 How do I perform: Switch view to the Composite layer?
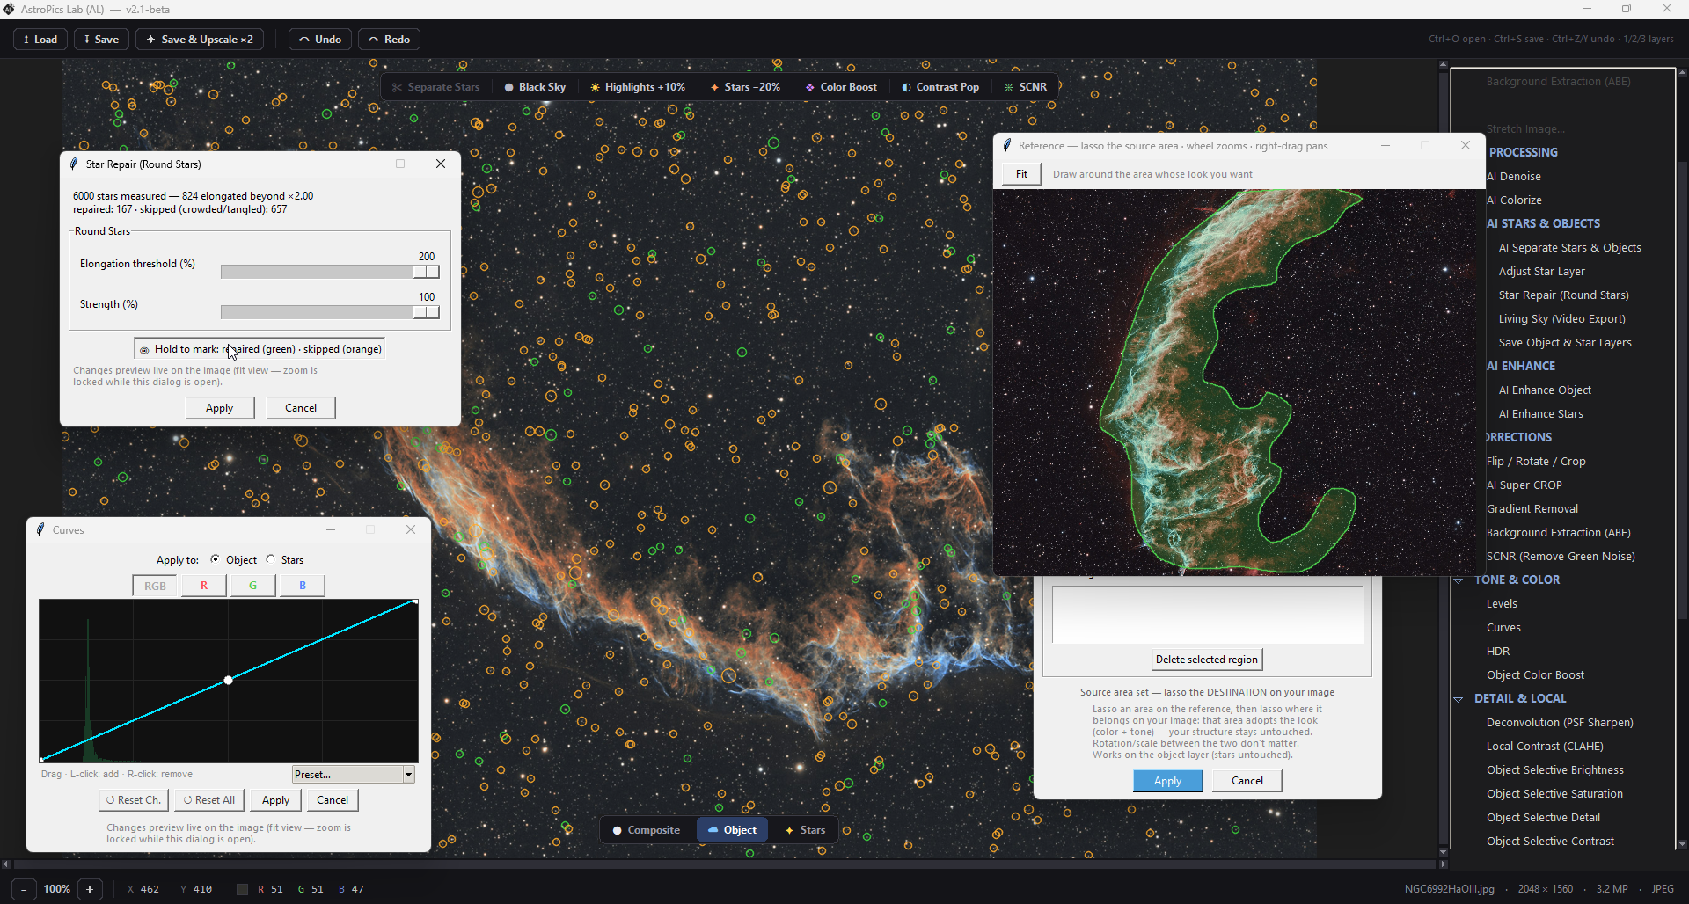647,830
